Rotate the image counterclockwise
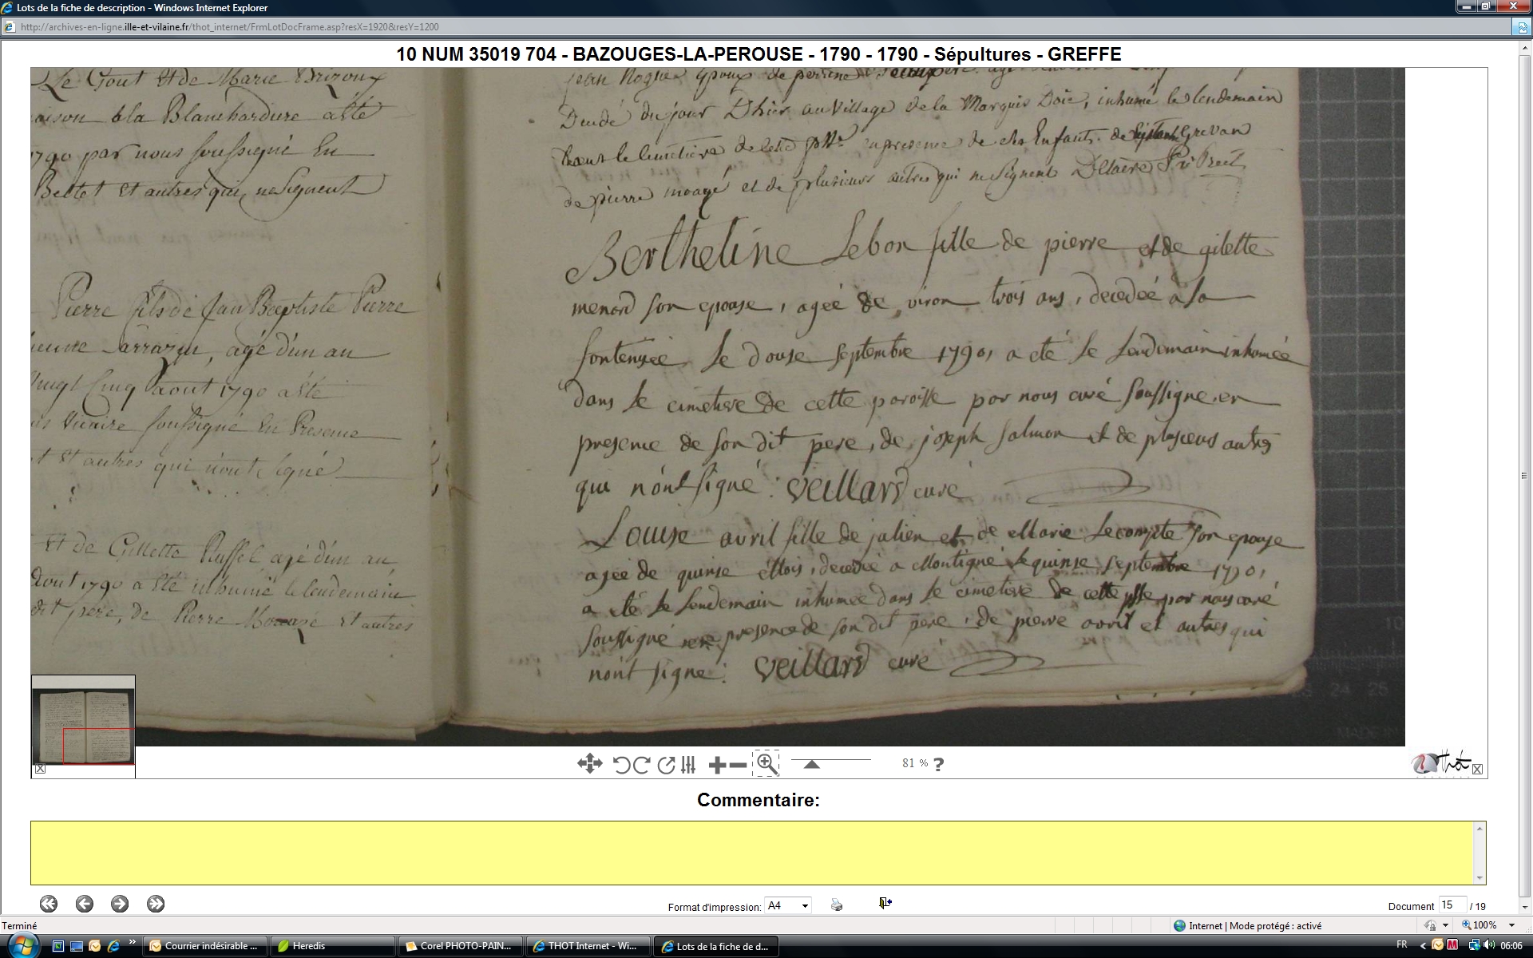 621,765
